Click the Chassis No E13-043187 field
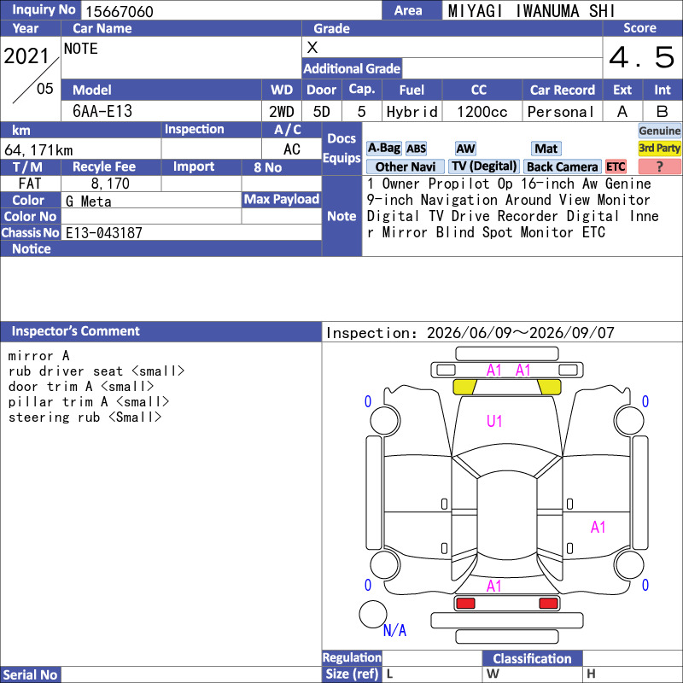Image resolution: width=683 pixels, height=683 pixels. click(191, 232)
